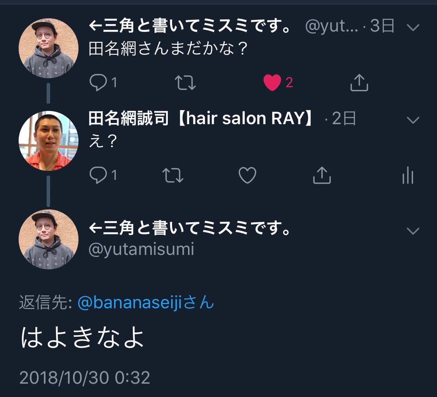437x397 pixels.
Task: Expand the chevron menu for the hair salon RAY tweet
Action: (413, 120)
